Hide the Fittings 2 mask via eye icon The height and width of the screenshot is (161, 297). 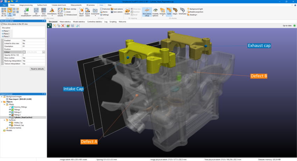tap(10, 112)
